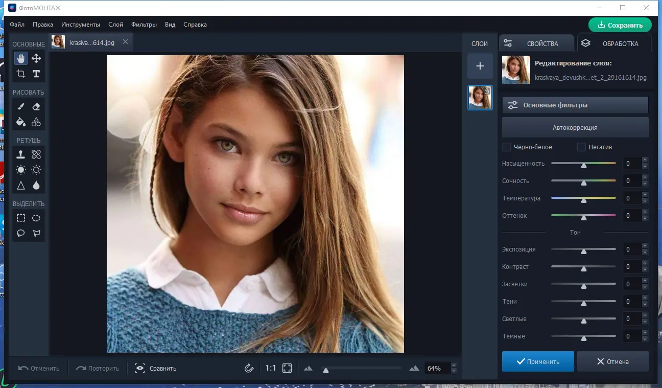662x388 pixels.
Task: Select the Text tool
Action: [x=36, y=74]
